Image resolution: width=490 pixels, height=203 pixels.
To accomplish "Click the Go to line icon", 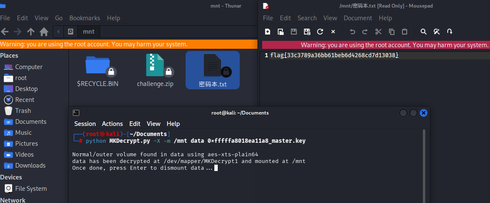I will tap(449, 32).
